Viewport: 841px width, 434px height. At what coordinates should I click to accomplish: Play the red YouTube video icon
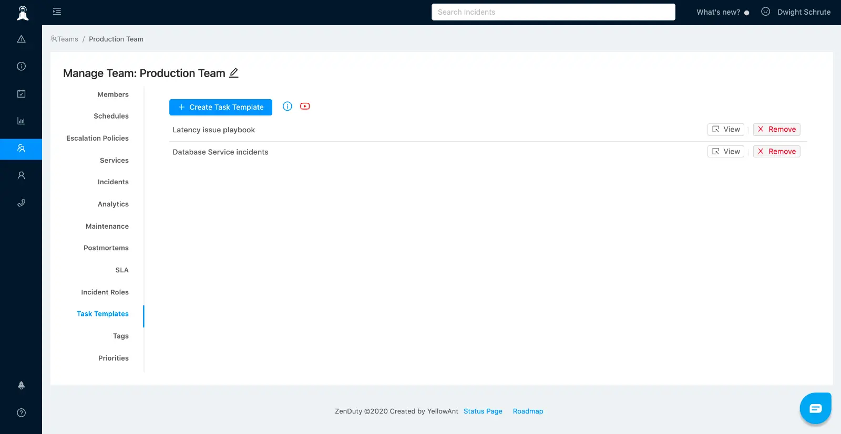305,106
